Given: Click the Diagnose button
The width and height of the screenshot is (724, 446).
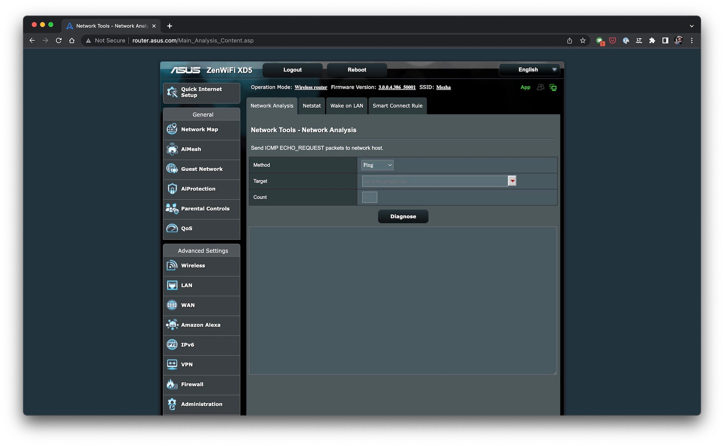Looking at the screenshot, I should 403,216.
